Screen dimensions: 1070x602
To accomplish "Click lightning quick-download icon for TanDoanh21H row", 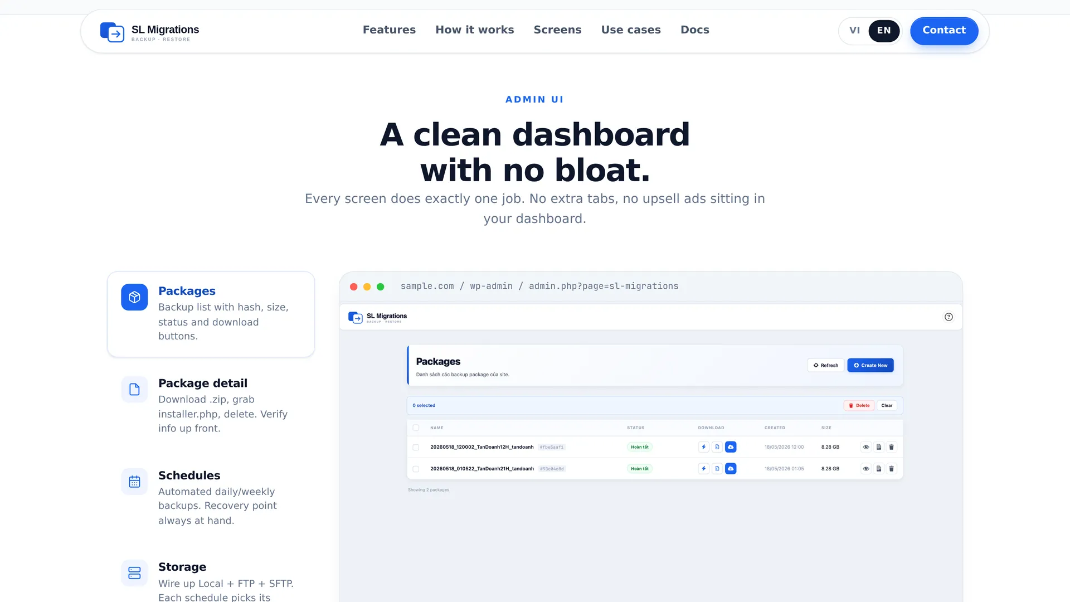I will point(704,469).
